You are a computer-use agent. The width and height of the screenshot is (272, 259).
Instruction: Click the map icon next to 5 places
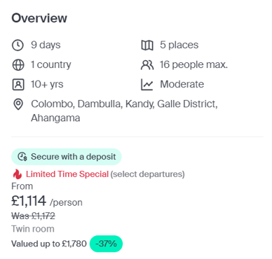click(147, 45)
